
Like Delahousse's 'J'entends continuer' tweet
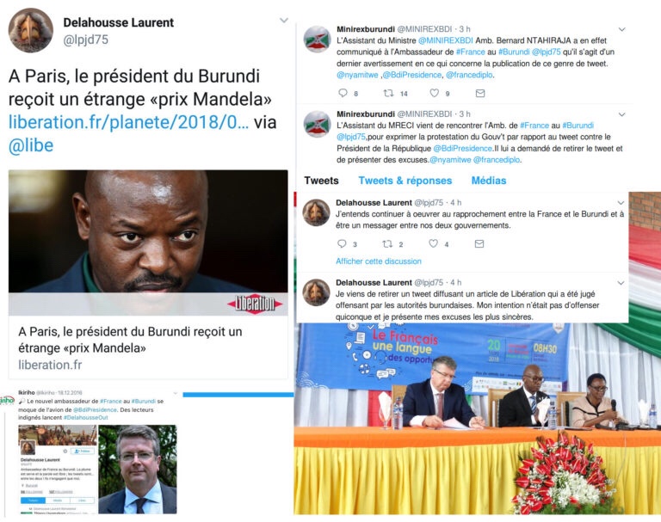point(434,243)
